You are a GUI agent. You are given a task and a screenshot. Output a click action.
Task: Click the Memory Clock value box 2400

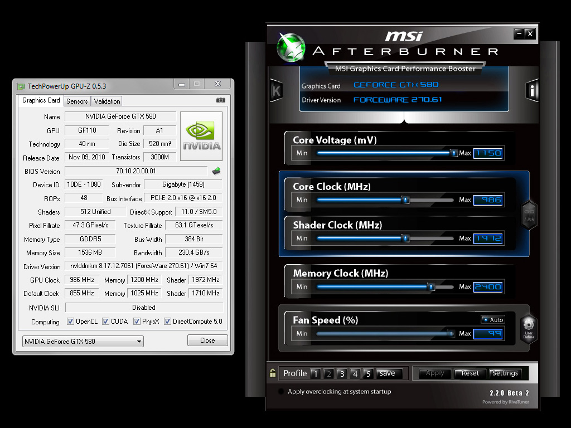488,287
